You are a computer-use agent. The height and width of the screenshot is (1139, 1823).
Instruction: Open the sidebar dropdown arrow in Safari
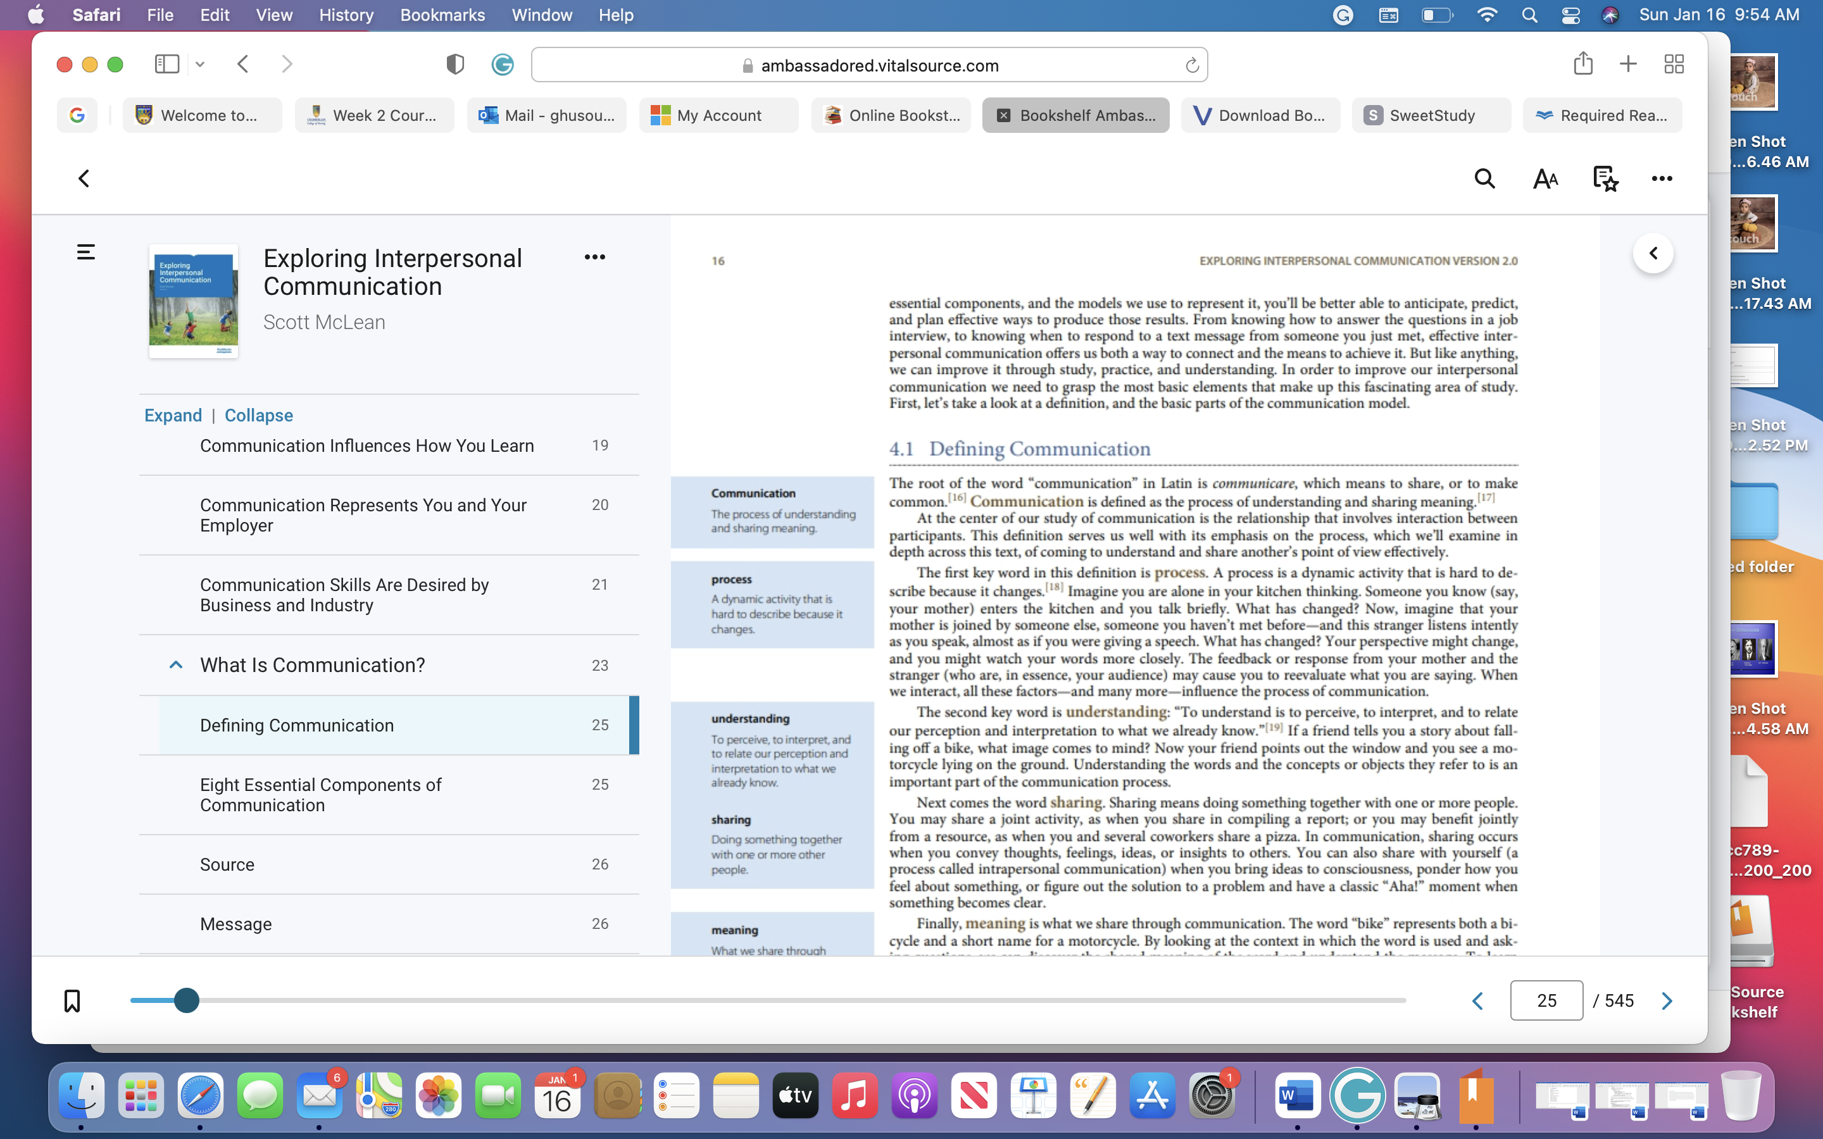click(199, 64)
